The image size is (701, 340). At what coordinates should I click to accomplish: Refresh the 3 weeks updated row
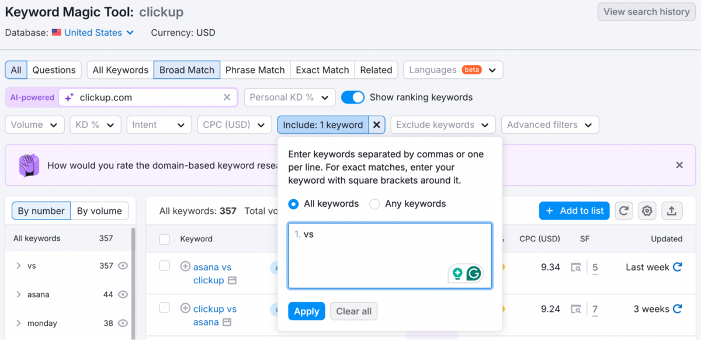678,308
